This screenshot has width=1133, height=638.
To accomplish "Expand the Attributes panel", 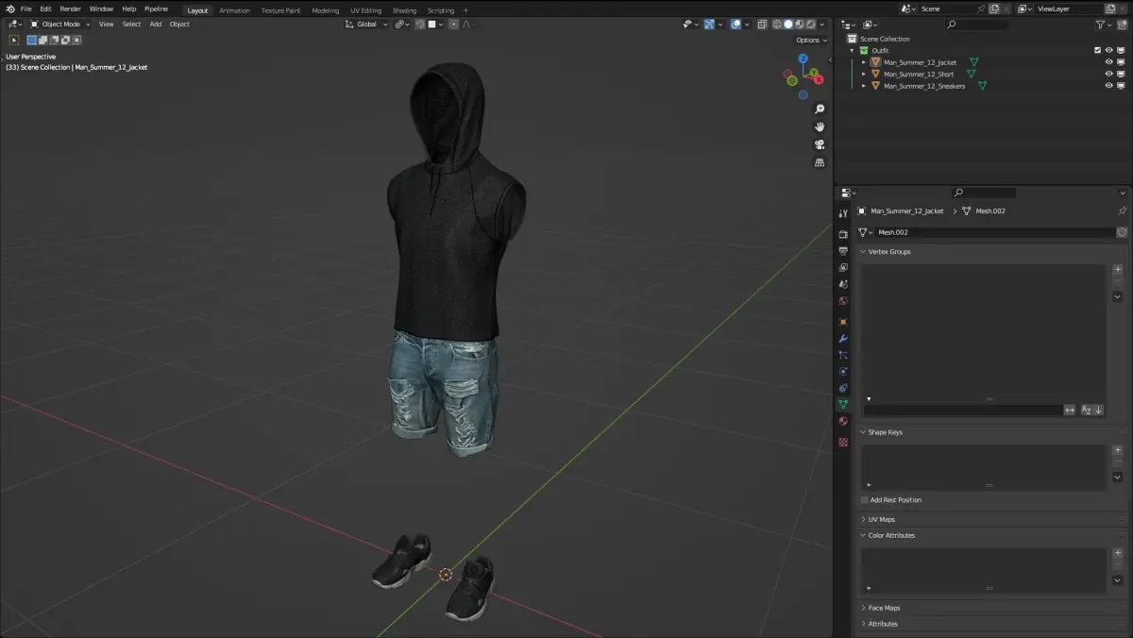I will click(x=863, y=624).
